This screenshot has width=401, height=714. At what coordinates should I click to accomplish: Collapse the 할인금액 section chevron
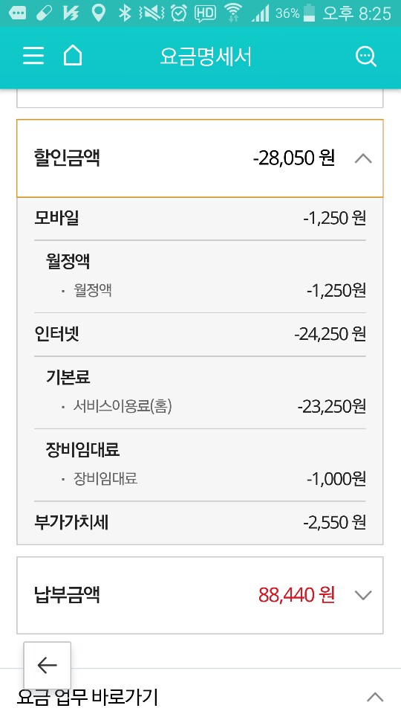[363, 158]
